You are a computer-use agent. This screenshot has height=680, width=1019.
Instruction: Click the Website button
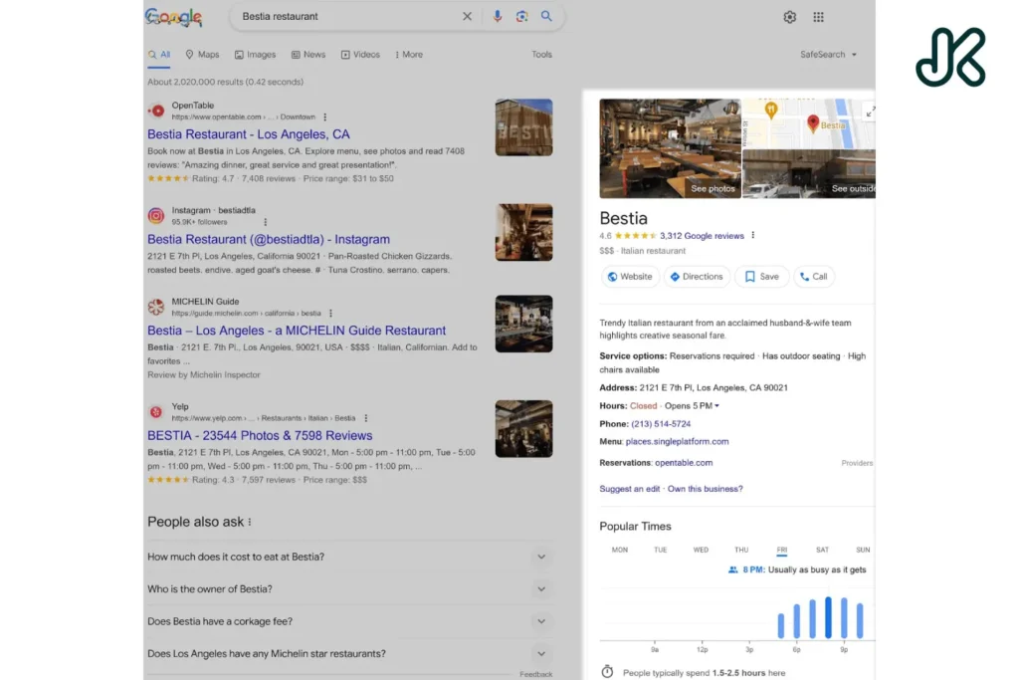(x=630, y=277)
